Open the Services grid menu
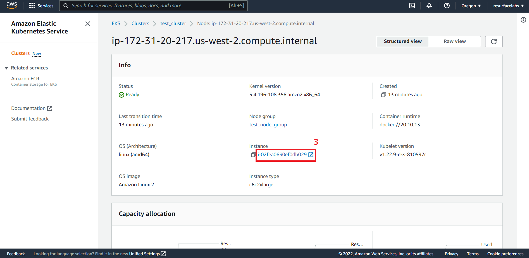This screenshot has height=258, width=529. [x=41, y=6]
